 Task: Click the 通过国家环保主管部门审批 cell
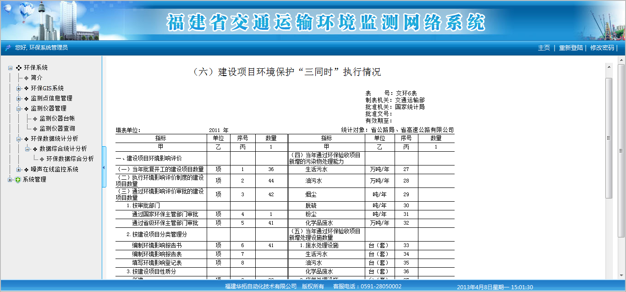tap(161, 214)
